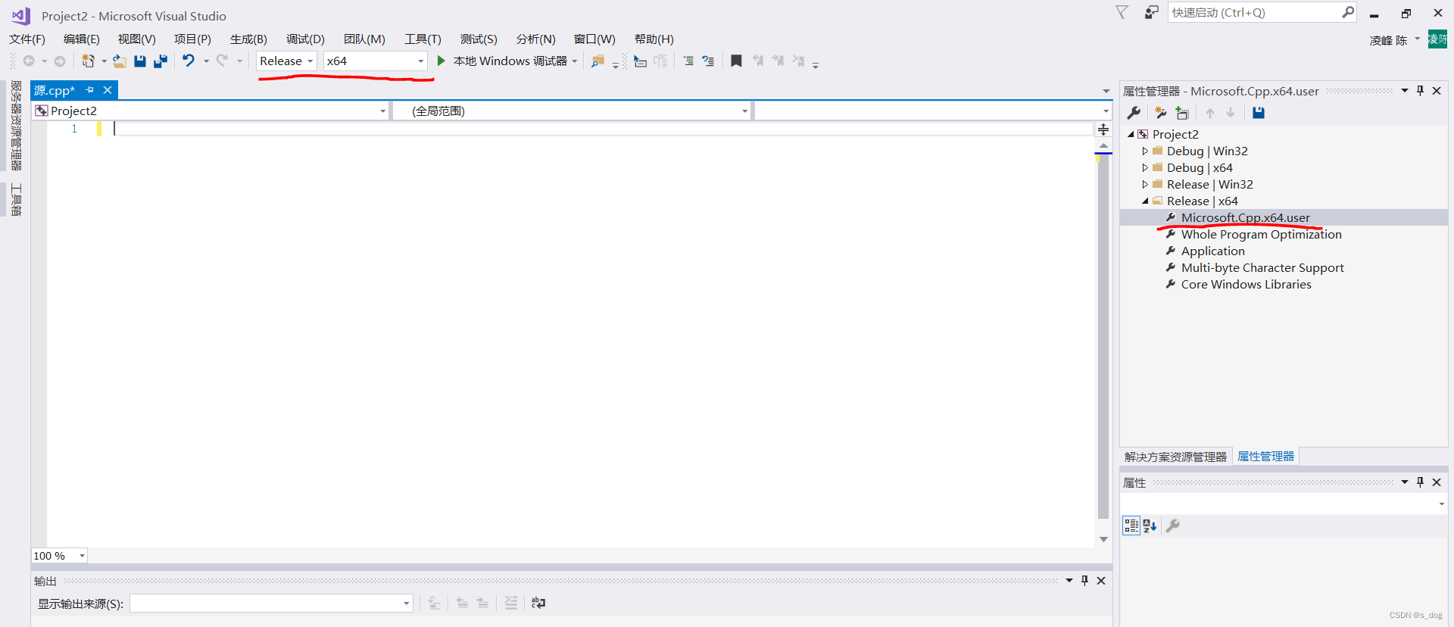The width and height of the screenshot is (1454, 627).
Task: Click the navigate backward arrow icon
Action: (29, 61)
